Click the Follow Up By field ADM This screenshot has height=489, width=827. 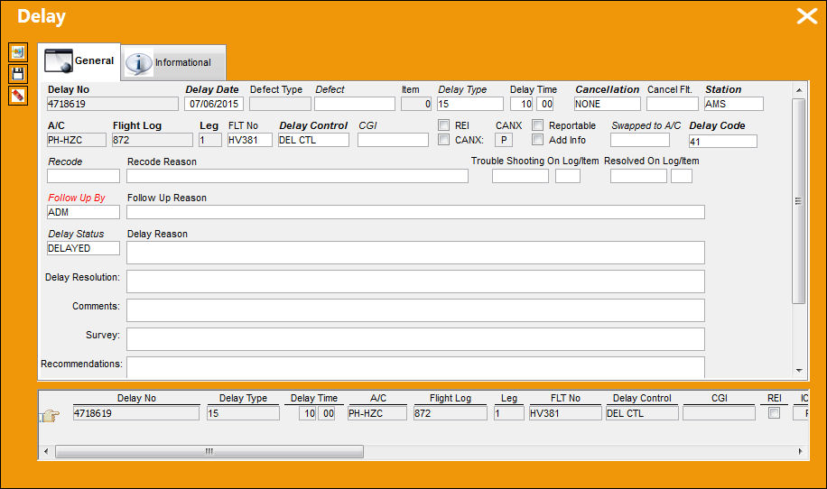[83, 212]
